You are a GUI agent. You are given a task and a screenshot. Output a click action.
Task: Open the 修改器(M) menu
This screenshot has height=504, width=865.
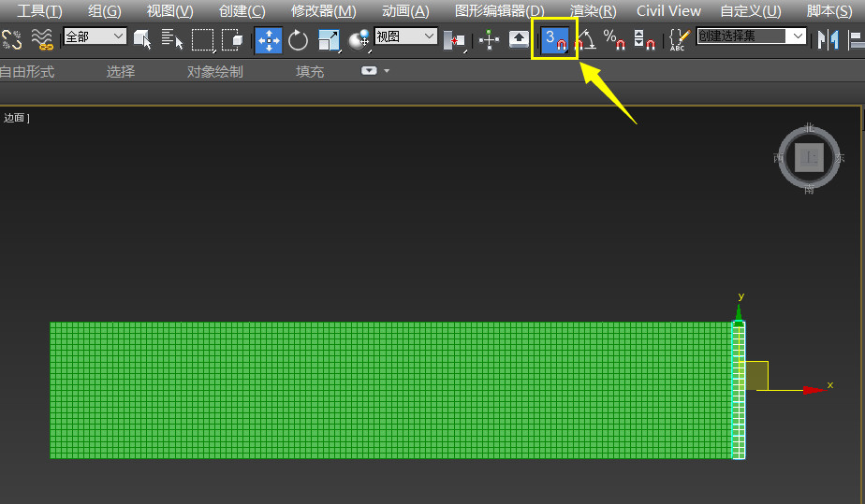click(x=323, y=11)
